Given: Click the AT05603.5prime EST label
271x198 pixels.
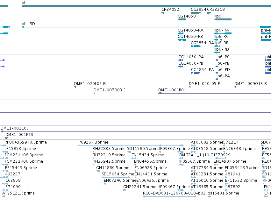Looking at the screenshot, I should [x=207, y=142].
